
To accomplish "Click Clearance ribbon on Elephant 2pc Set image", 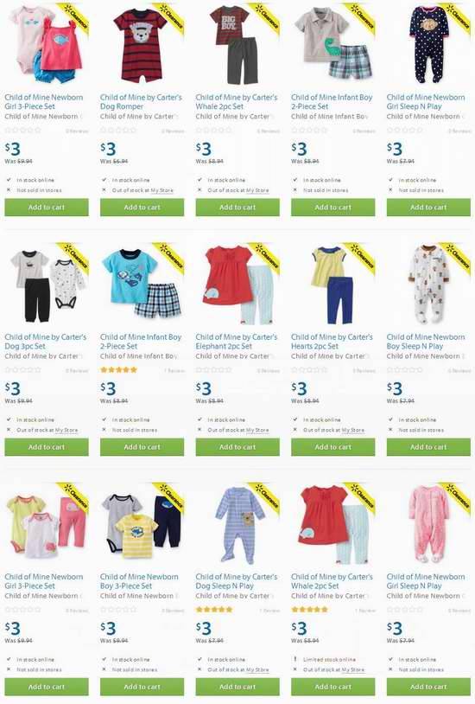I will [265, 258].
